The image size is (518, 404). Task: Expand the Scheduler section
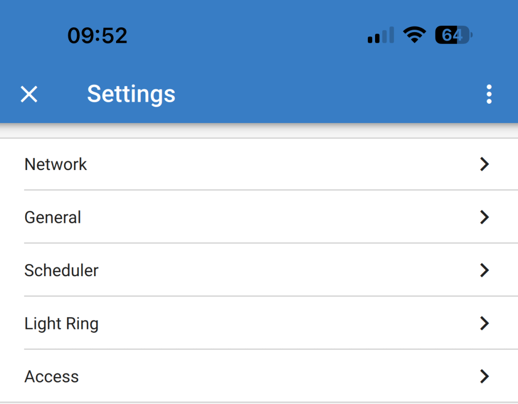pyautogui.click(x=259, y=270)
